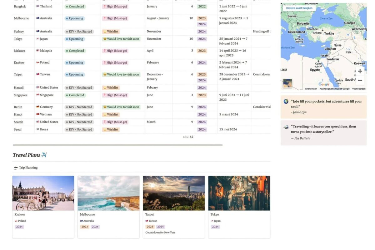The image size is (375, 250).
Task: Click Grotere kaart bekijken link
Action: click(299, 8)
